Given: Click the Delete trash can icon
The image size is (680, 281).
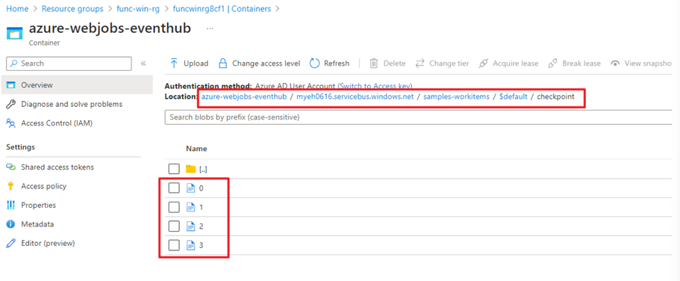Looking at the screenshot, I should pyautogui.click(x=373, y=64).
